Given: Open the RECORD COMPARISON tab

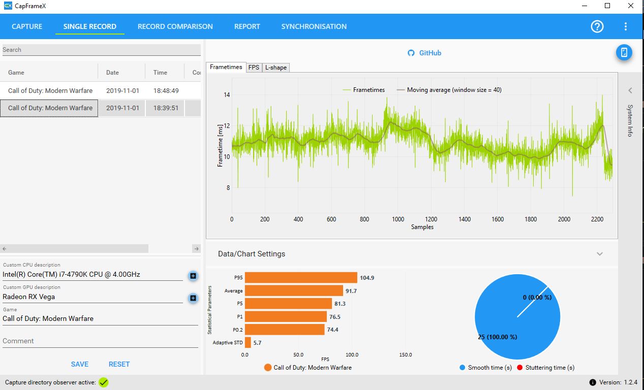Looking at the screenshot, I should click(175, 26).
